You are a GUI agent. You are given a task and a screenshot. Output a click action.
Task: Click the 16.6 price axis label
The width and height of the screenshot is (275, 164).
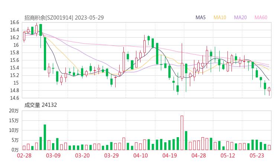(x=14, y=22)
